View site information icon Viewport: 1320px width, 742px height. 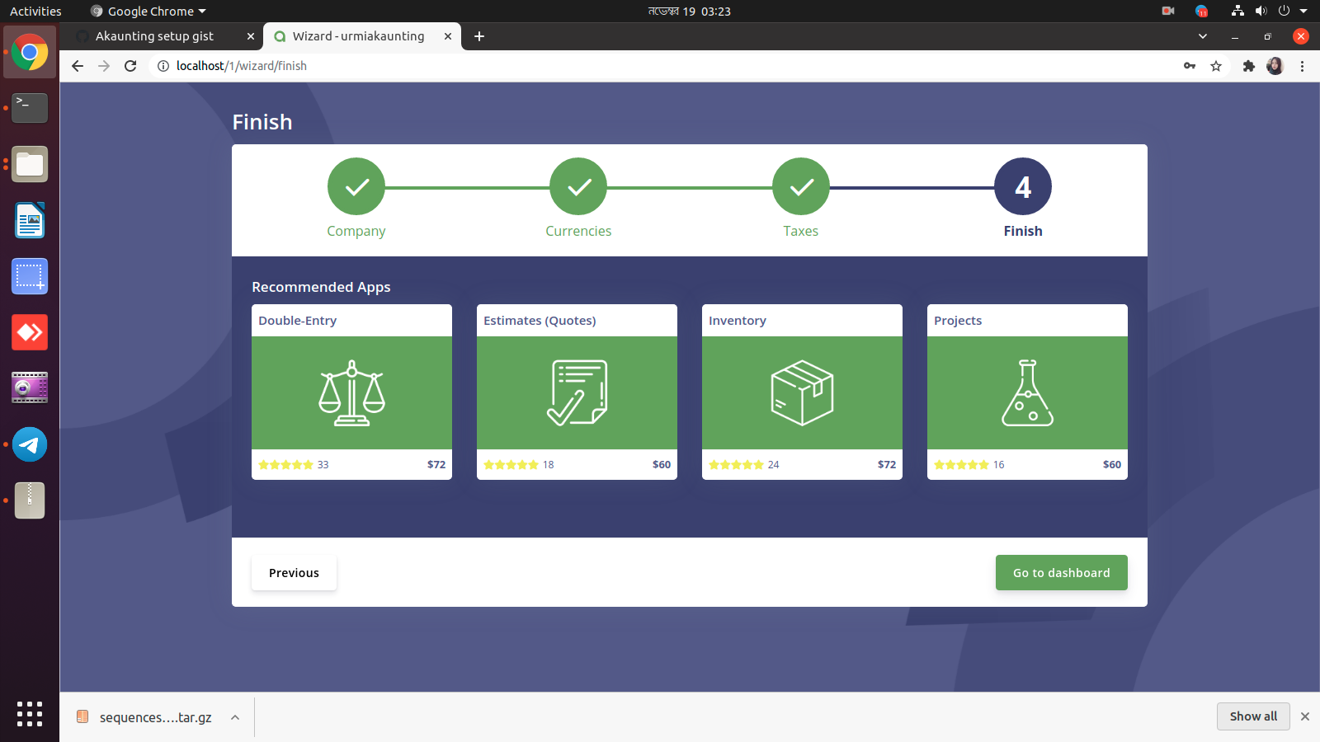tap(163, 66)
